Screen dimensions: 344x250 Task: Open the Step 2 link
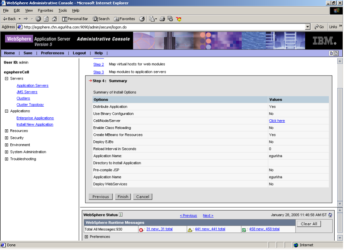(x=98, y=65)
